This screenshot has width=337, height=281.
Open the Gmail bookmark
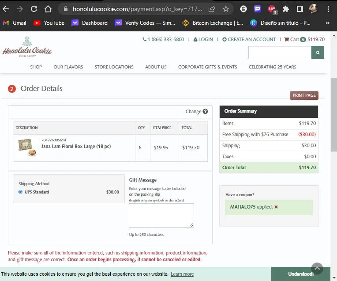[14, 23]
